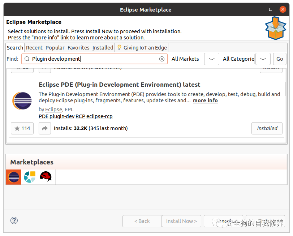
Task: Click the Install Now button
Action: tap(181, 221)
